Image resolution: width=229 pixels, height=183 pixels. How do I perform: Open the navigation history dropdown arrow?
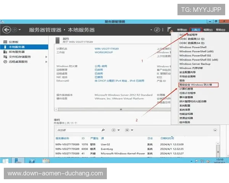[19, 30]
